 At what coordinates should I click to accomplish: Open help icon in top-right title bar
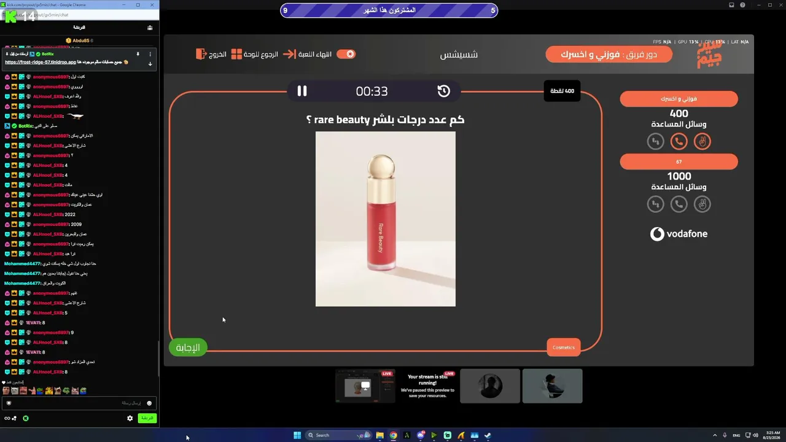(742, 5)
